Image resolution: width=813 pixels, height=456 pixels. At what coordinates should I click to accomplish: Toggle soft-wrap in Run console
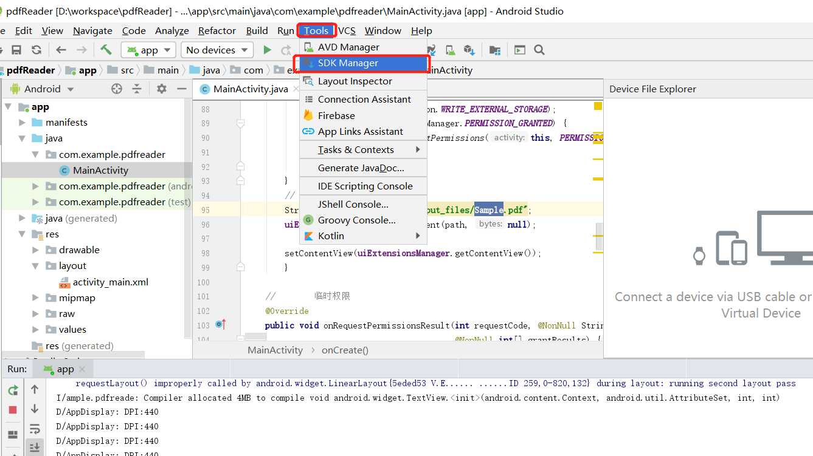(x=35, y=429)
